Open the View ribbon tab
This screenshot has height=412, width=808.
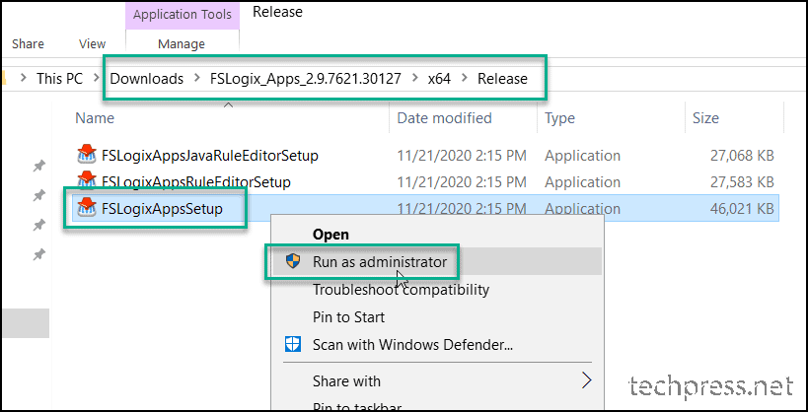(92, 43)
